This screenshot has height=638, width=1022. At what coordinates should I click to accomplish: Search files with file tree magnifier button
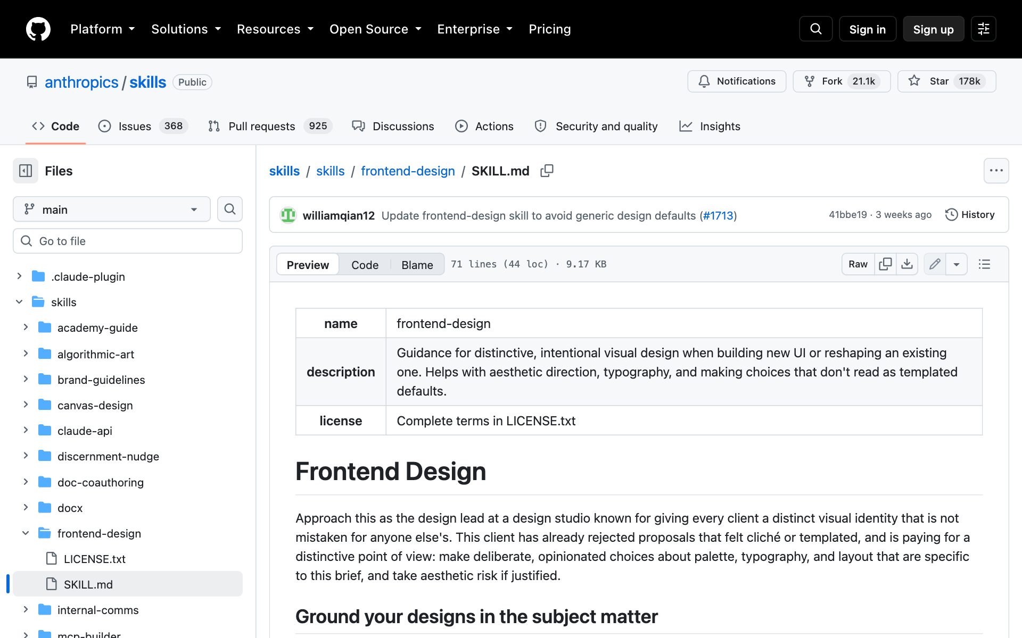pos(230,209)
